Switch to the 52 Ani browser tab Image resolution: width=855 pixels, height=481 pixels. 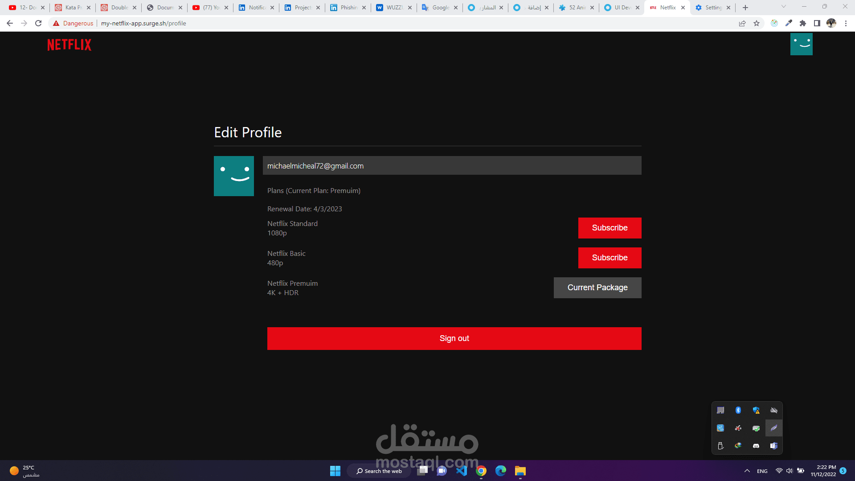tap(576, 8)
